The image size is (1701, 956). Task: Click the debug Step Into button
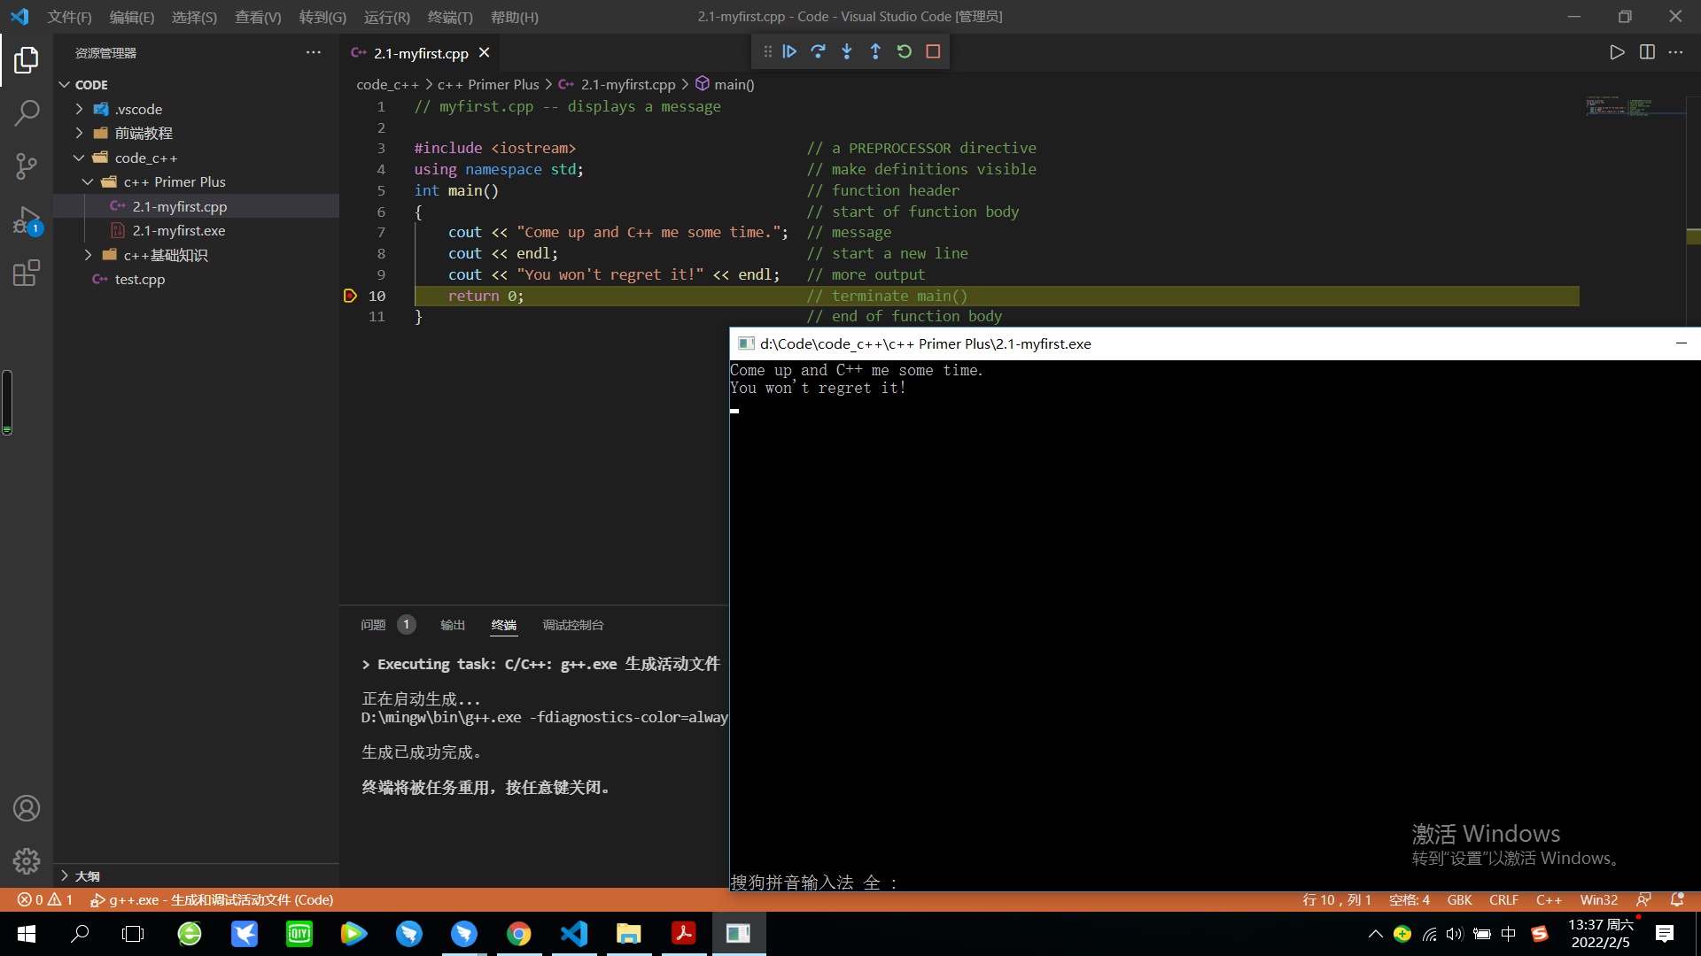point(847,51)
